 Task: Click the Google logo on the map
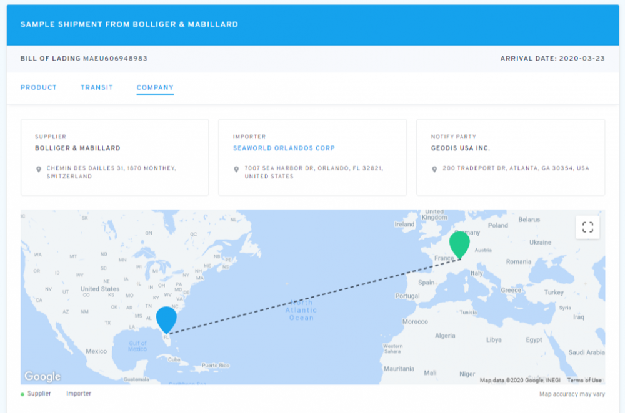[x=42, y=376]
